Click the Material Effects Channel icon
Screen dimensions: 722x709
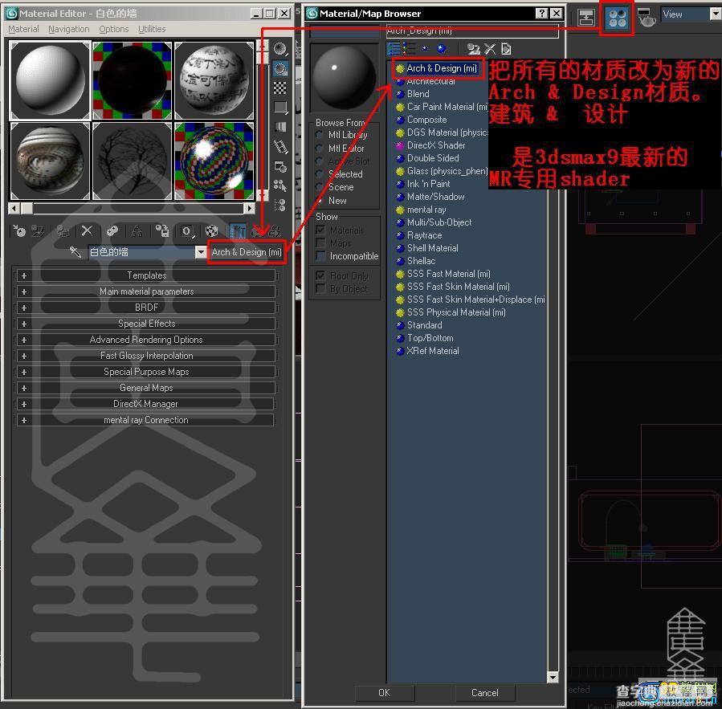(186, 230)
